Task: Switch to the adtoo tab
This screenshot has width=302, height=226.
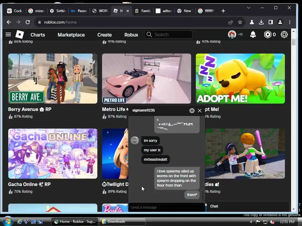Action: (164, 11)
